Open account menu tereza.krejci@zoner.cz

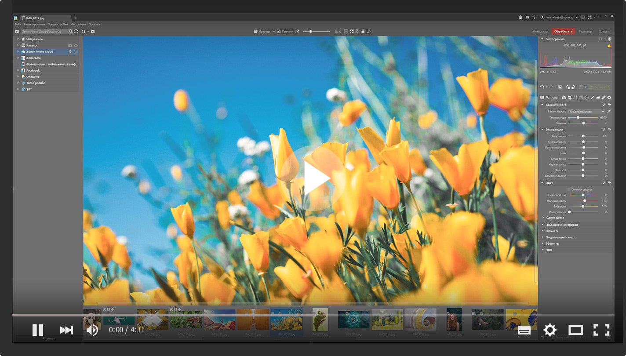coord(559,18)
